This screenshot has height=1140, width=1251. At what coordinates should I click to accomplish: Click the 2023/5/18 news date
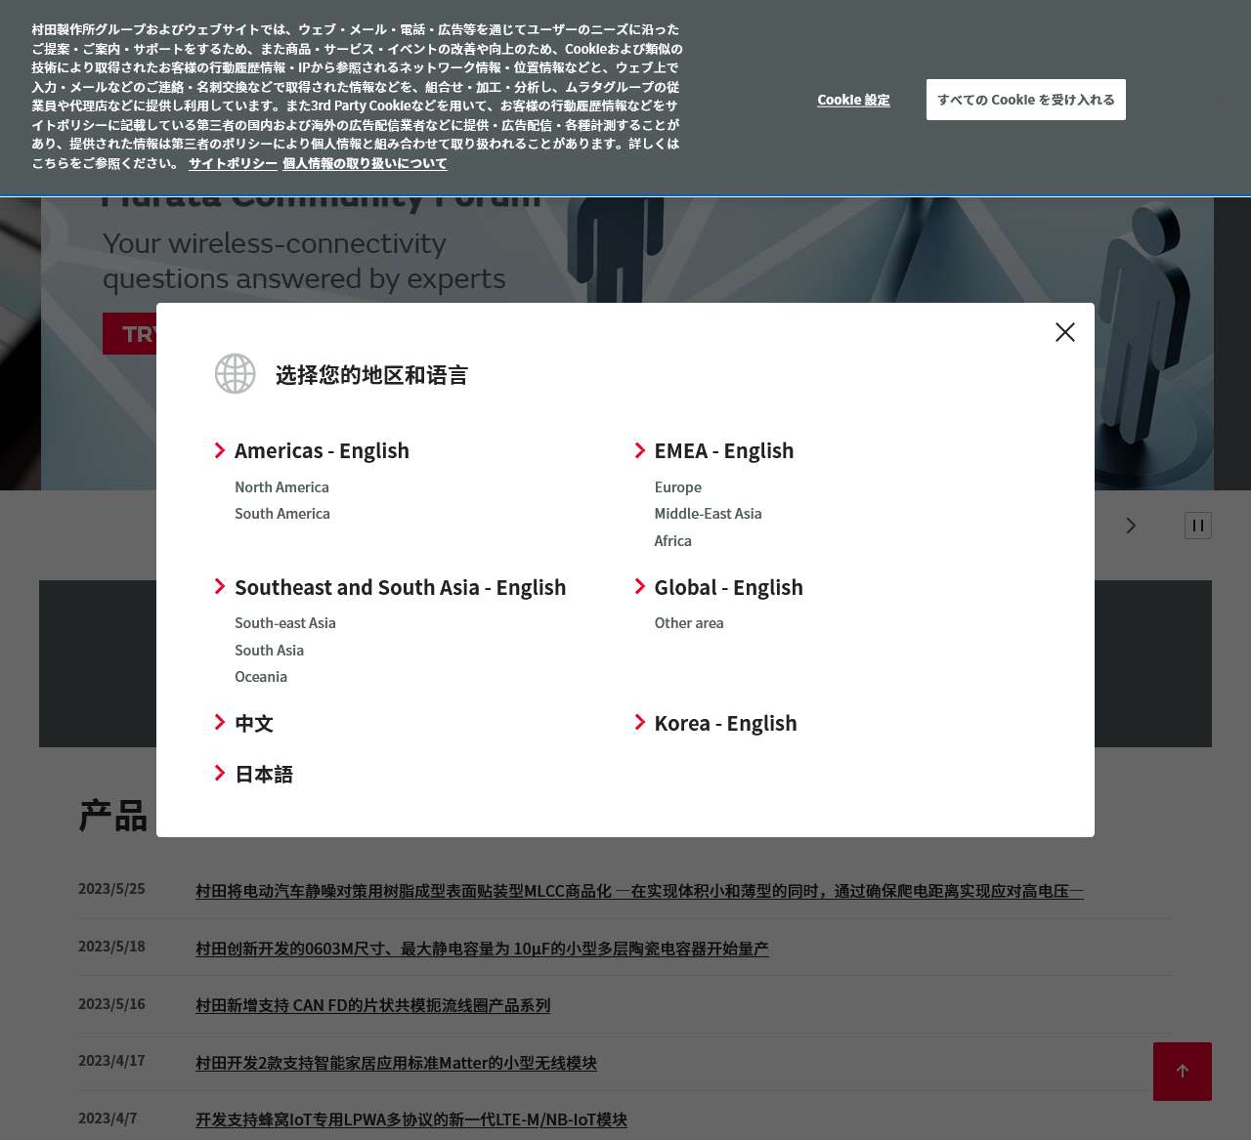(111, 946)
